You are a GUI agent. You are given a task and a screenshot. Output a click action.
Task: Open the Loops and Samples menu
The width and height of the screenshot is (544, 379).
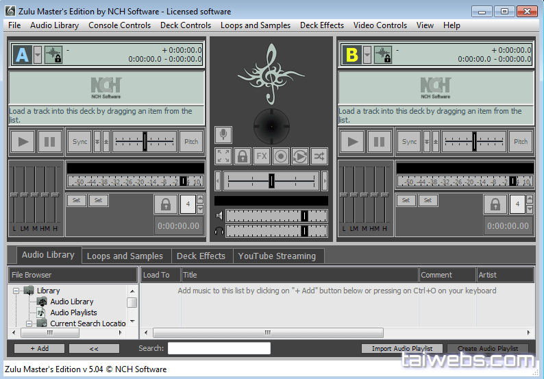point(256,25)
